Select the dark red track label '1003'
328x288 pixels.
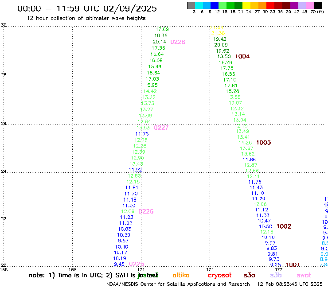pyautogui.click(x=264, y=143)
